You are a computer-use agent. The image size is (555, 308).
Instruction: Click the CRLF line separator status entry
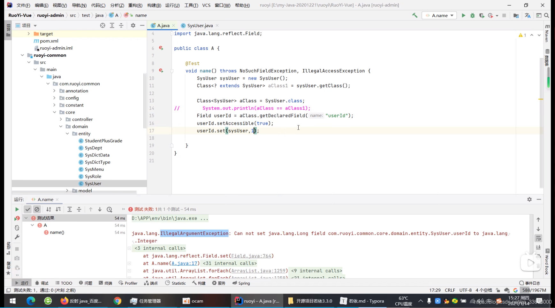pos(450,290)
